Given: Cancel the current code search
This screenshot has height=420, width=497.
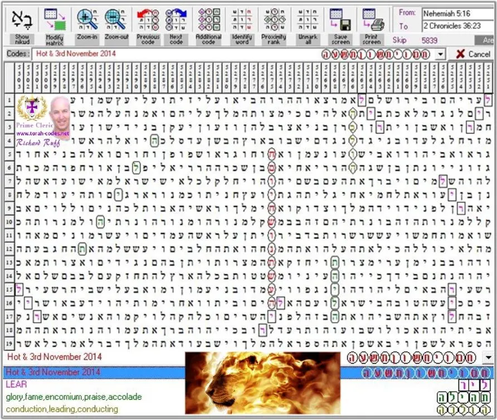Looking at the screenshot, I should (x=472, y=54).
